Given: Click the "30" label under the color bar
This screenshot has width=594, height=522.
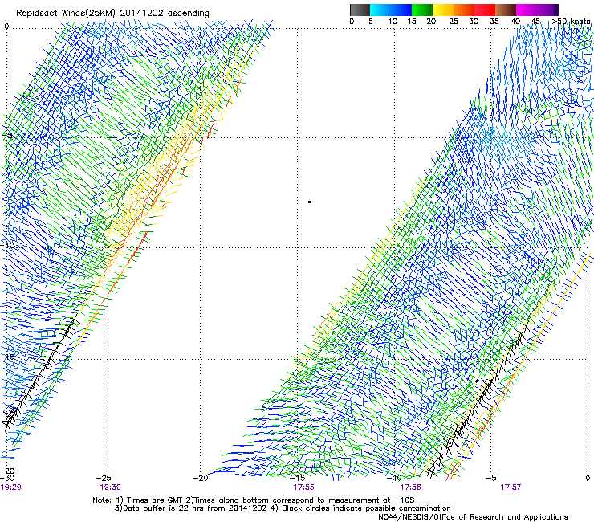Looking at the screenshot, I should pos(474,22).
